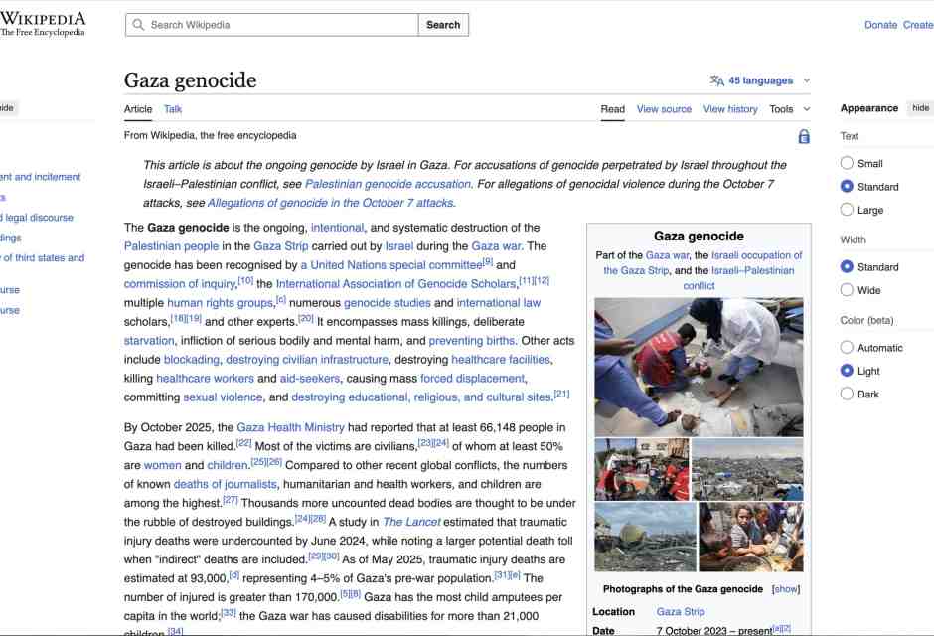Click the page protection padlock icon
This screenshot has height=636, width=934.
804,136
